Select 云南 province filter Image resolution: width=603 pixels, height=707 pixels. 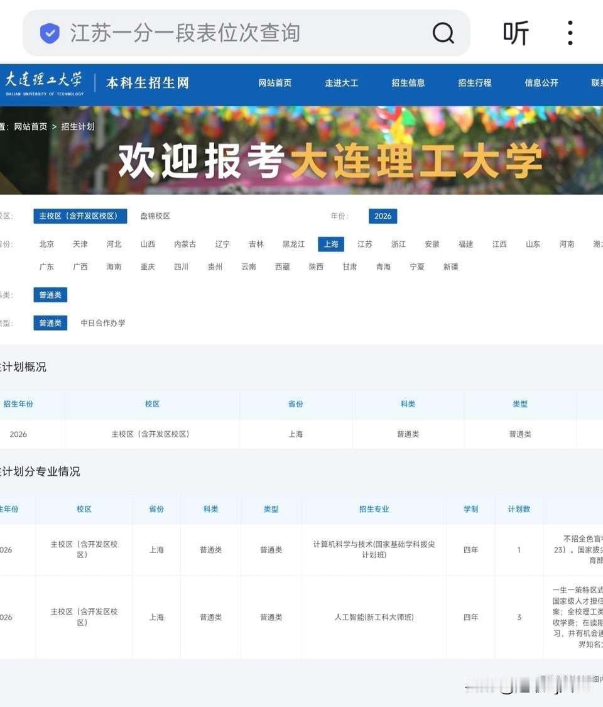(249, 266)
